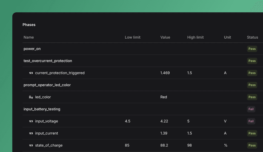
Task: Click the Red value of led_color
Action: (164, 97)
